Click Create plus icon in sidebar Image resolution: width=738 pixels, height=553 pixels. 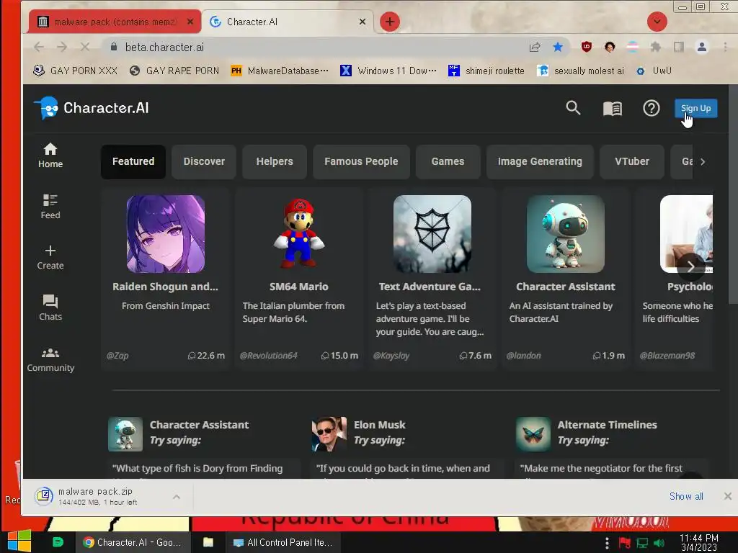(50, 258)
